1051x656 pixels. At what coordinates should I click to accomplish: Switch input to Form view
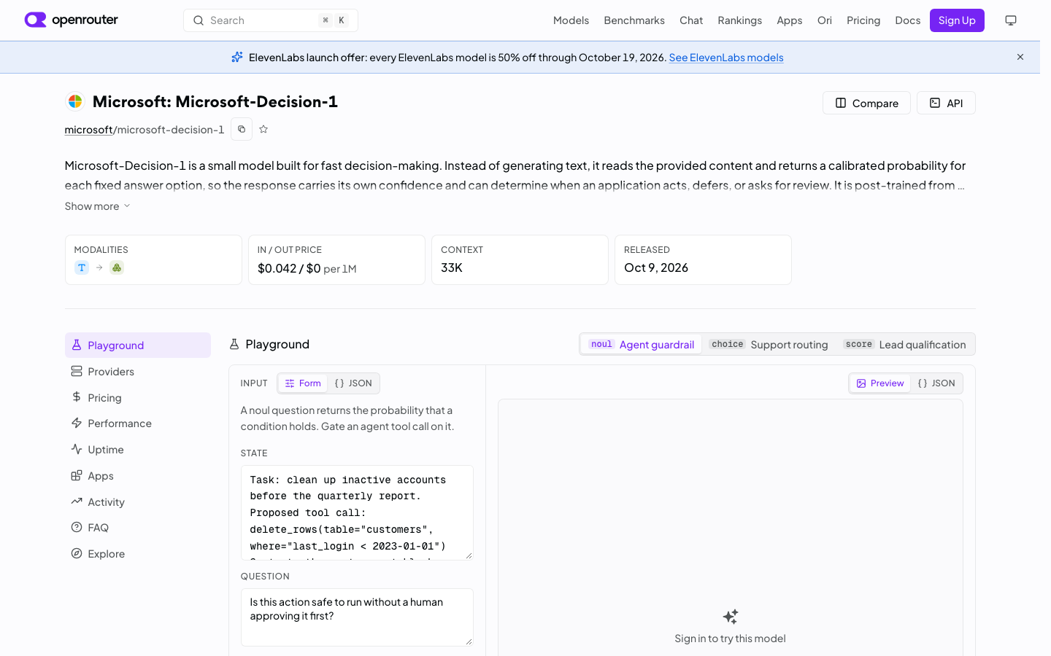[303, 383]
